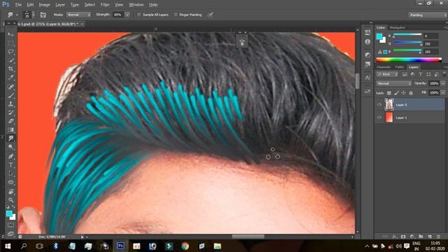This screenshot has height=252, width=448.
Task: Select the Hand tool
Action: click(11, 191)
